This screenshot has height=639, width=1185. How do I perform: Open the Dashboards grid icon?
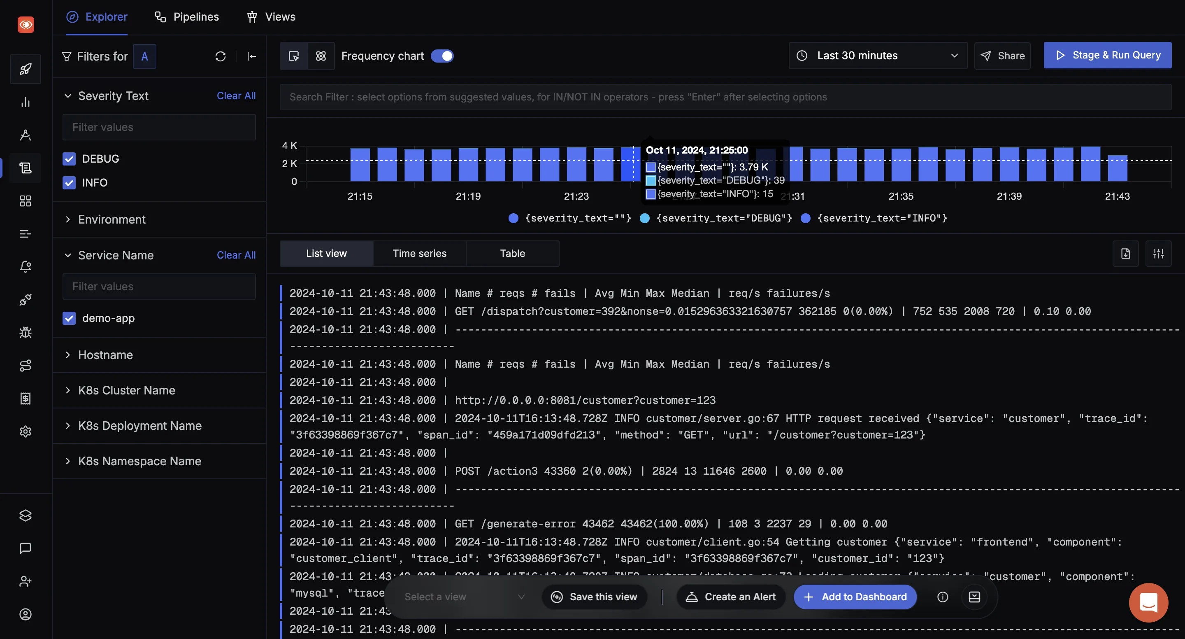click(x=26, y=201)
